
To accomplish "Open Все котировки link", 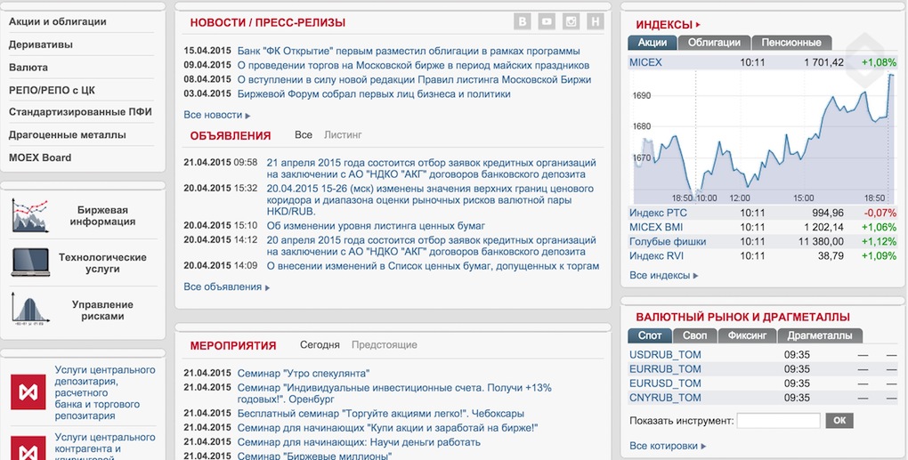I will point(663,446).
